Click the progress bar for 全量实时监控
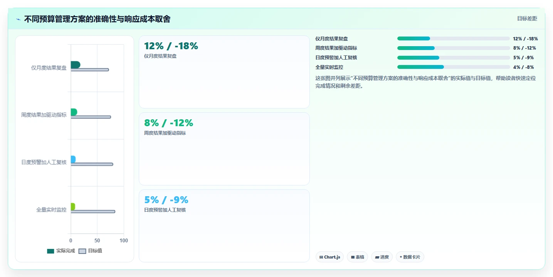This screenshot has height=277, width=553. [454, 67]
